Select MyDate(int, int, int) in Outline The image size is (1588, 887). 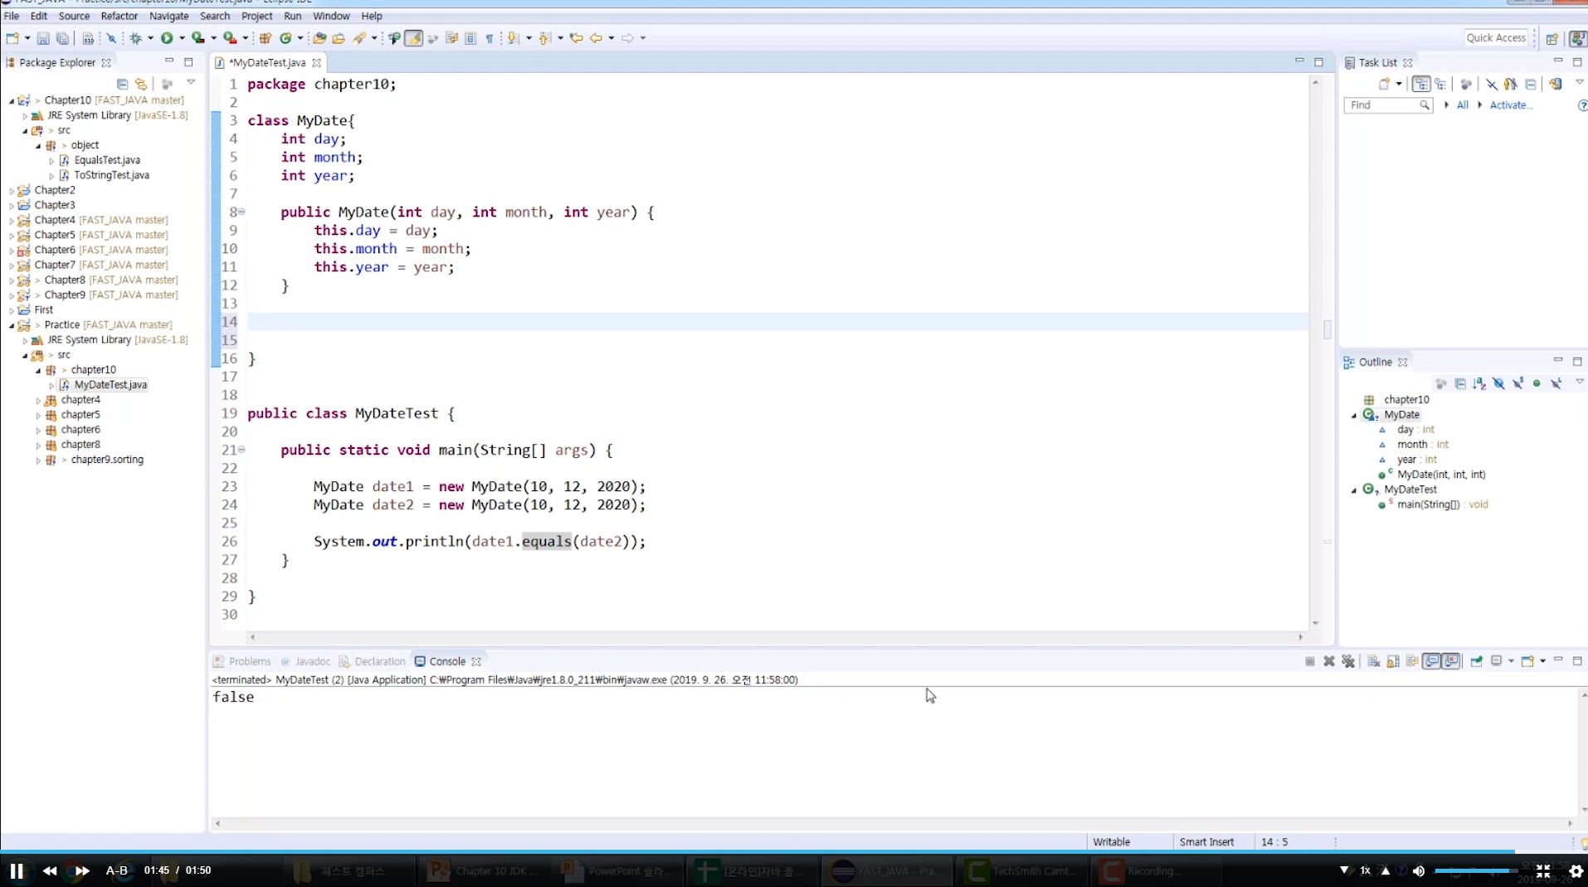pyautogui.click(x=1441, y=475)
